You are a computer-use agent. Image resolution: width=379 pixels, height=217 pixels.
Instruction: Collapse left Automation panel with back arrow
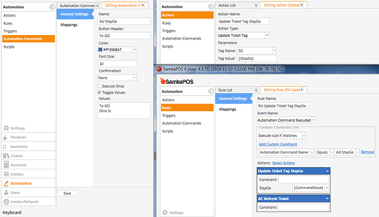(52, 7)
